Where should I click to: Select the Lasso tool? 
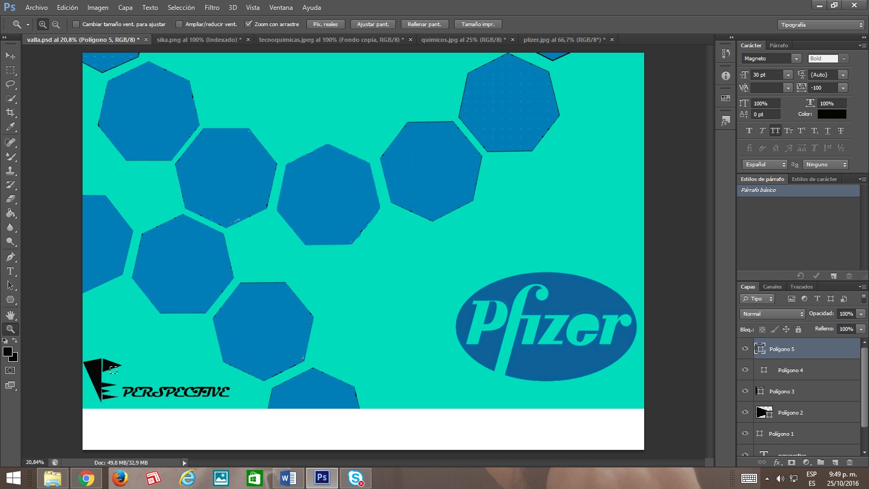click(x=10, y=84)
